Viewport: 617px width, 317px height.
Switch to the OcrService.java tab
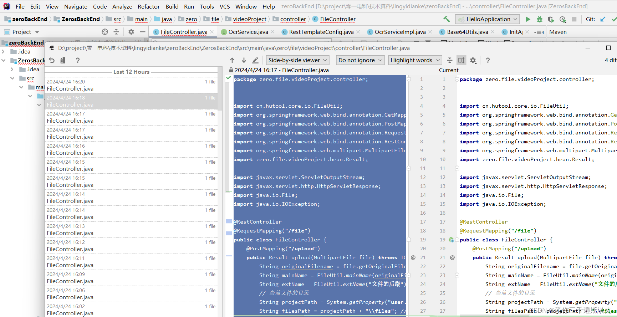pyautogui.click(x=248, y=32)
